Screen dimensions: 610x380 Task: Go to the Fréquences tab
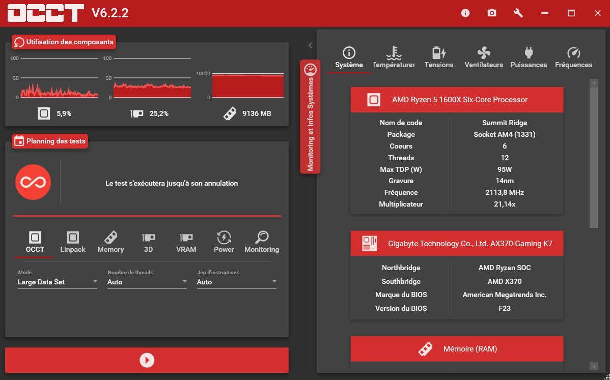573,57
